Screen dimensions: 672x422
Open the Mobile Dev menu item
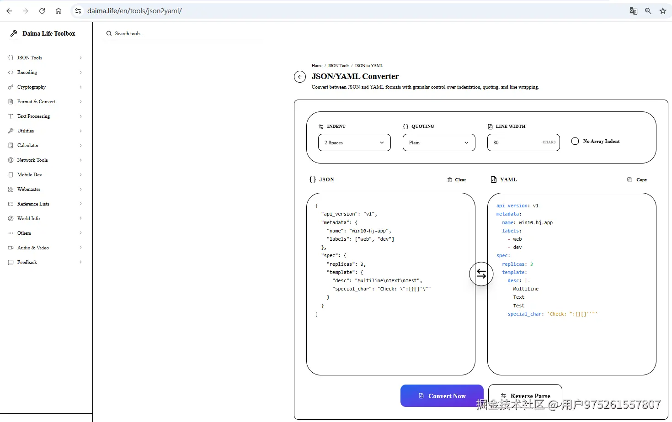[46, 174]
